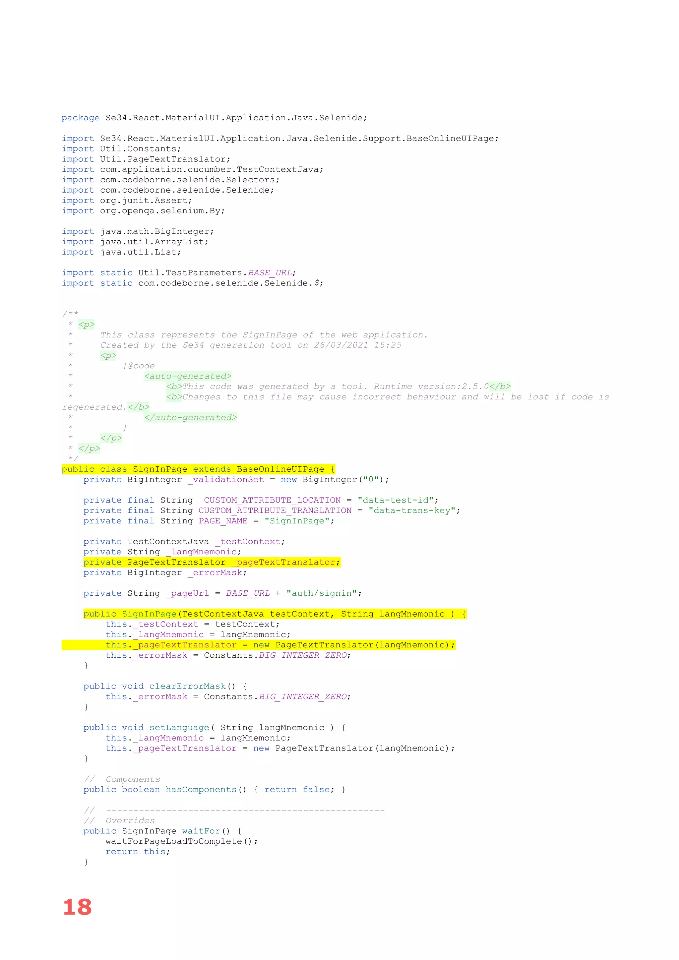Click the 'Created by the Se34 generation tool' comment
The image size is (679, 960).
pyautogui.click(x=250, y=345)
